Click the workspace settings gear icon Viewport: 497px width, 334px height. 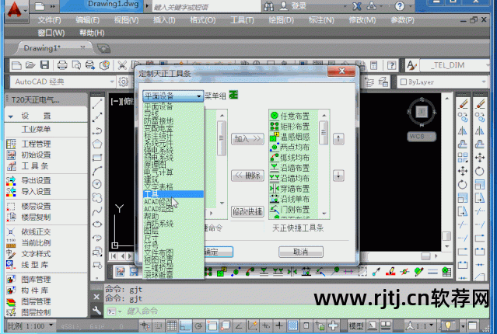pyautogui.click(x=123, y=82)
